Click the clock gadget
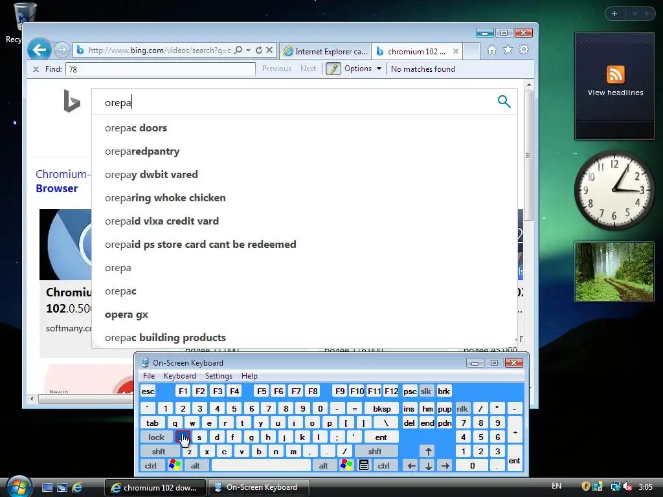 tap(614, 190)
